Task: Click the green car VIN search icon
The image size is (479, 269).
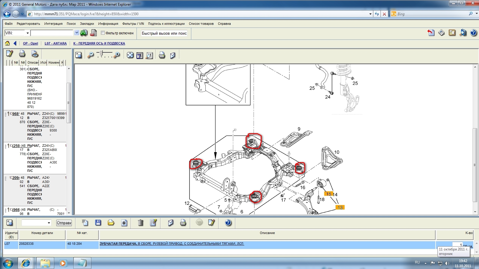Action: coord(84,33)
